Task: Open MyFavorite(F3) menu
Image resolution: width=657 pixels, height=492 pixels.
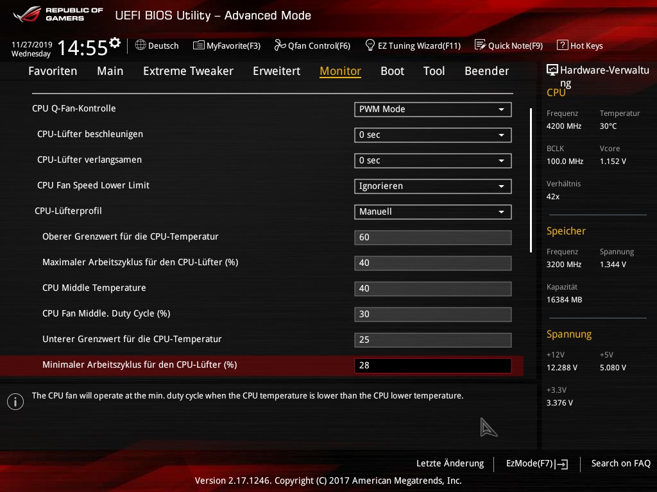Action: [226, 45]
